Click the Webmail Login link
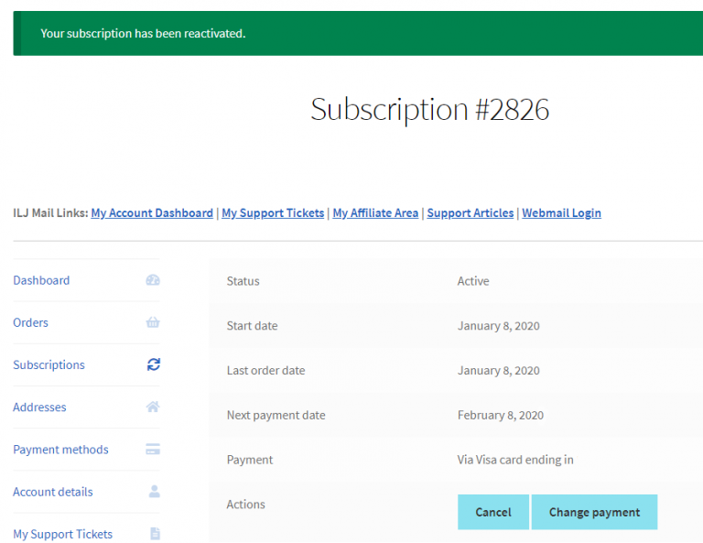This screenshot has height=543, width=703. pos(561,212)
